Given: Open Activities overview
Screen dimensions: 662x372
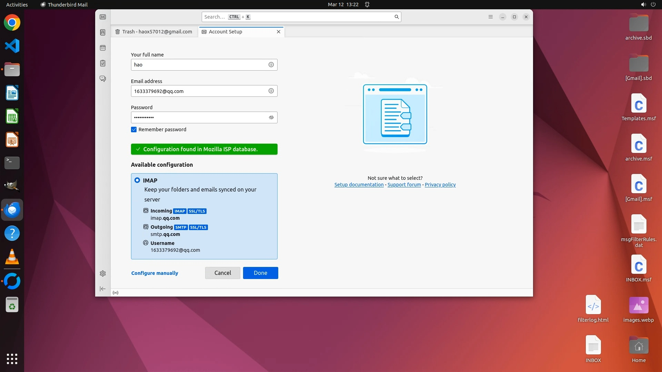Looking at the screenshot, I should coord(17,4).
